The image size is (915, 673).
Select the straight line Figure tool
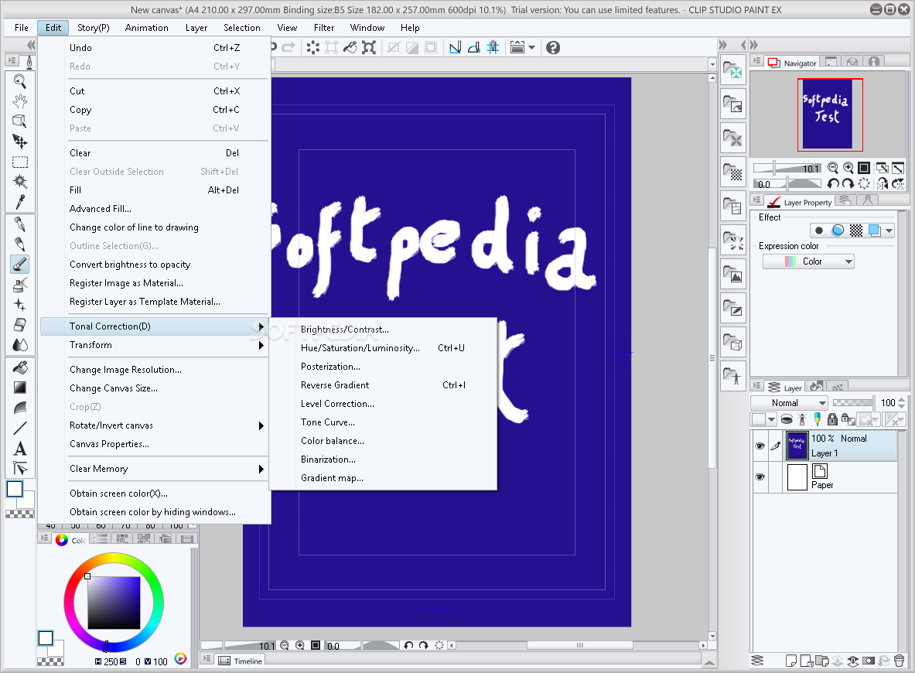coord(20,428)
